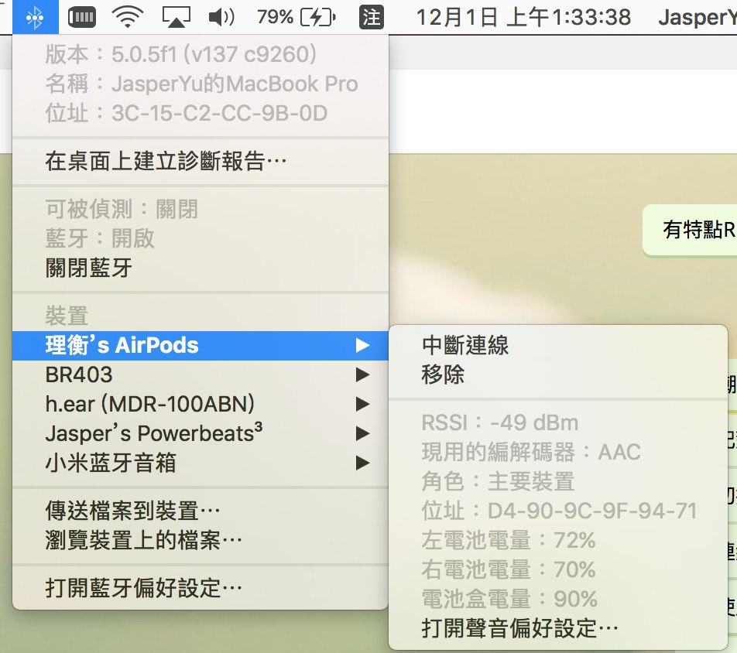
Task: Open the Wi-Fi status menu
Action: [x=128, y=17]
